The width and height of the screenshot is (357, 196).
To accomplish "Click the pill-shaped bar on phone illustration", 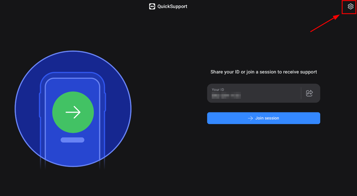I will [x=72, y=140].
